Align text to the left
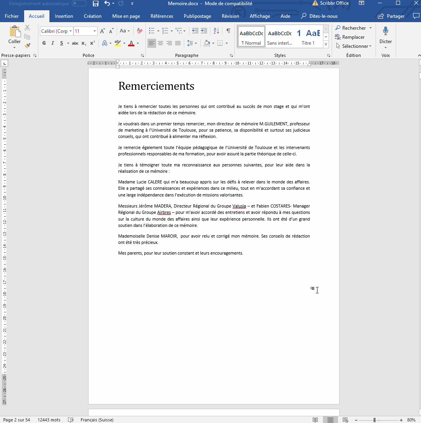 coord(152,43)
